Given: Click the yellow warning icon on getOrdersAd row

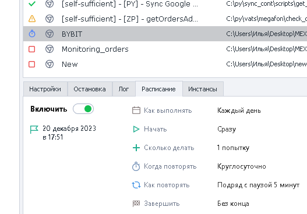Looking at the screenshot, I should coord(32,19).
